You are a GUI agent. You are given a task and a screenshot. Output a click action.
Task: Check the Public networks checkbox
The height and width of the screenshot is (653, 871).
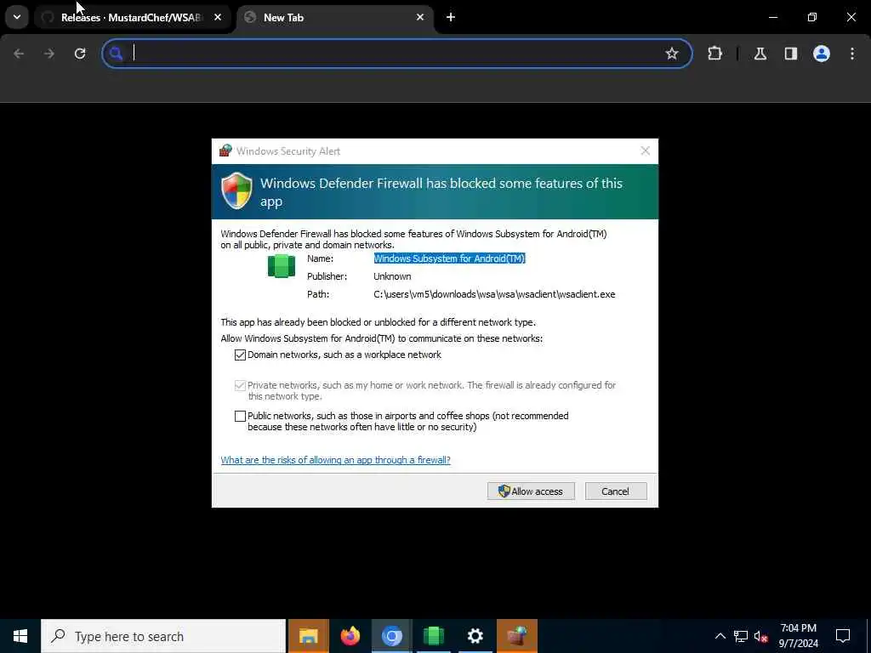[x=240, y=416]
